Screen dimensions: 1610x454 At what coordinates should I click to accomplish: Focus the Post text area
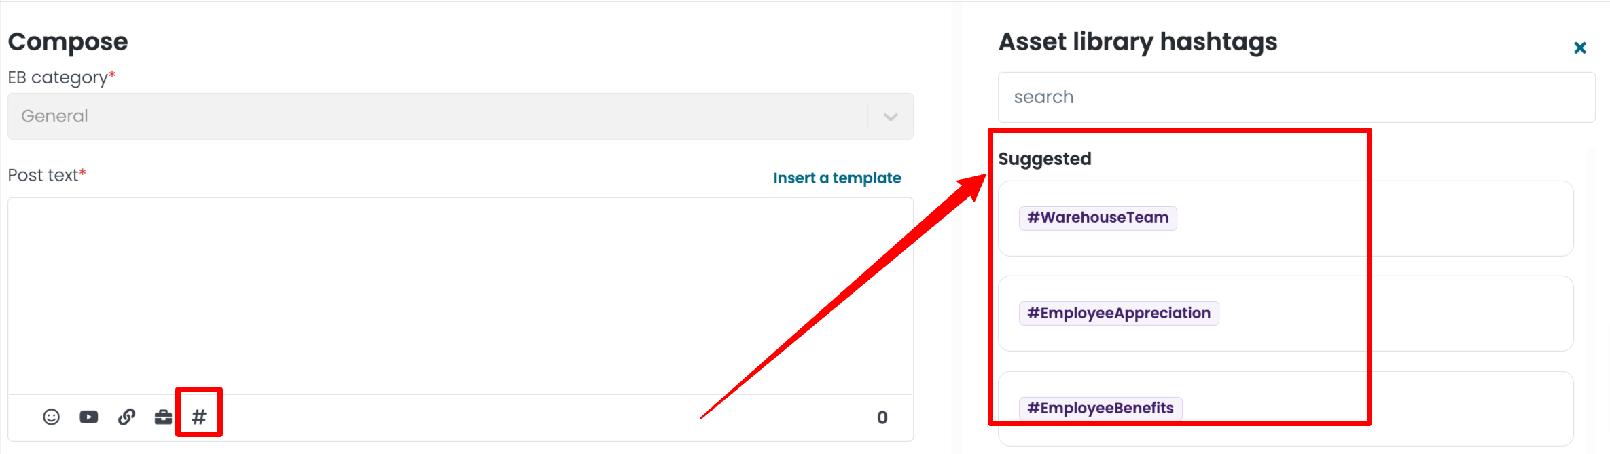[x=461, y=297]
